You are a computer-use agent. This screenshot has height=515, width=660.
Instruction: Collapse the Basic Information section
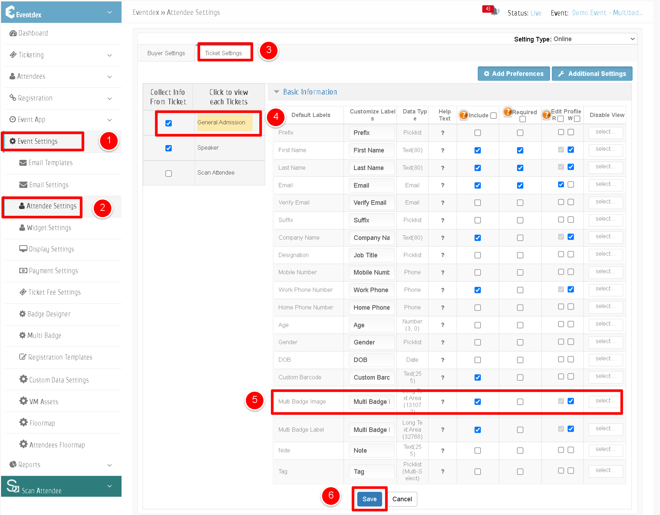[276, 92]
